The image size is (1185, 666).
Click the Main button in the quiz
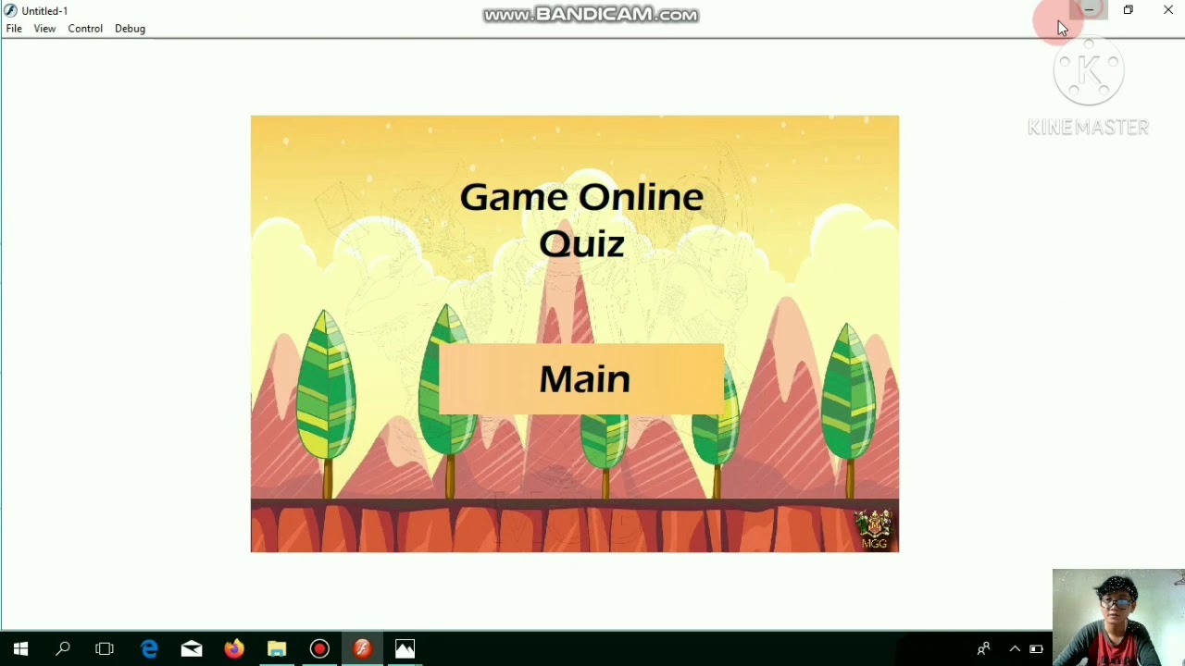point(581,379)
